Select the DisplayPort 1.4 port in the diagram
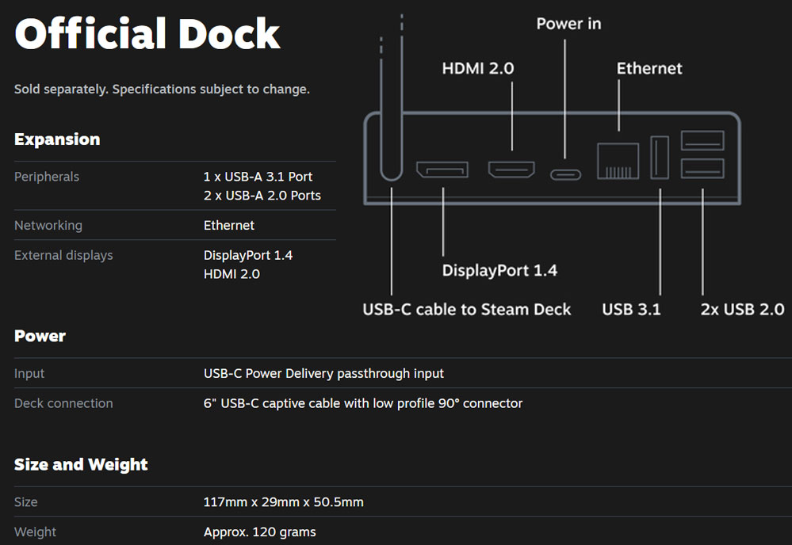Screen dimensions: 792x545 pyautogui.click(x=444, y=170)
